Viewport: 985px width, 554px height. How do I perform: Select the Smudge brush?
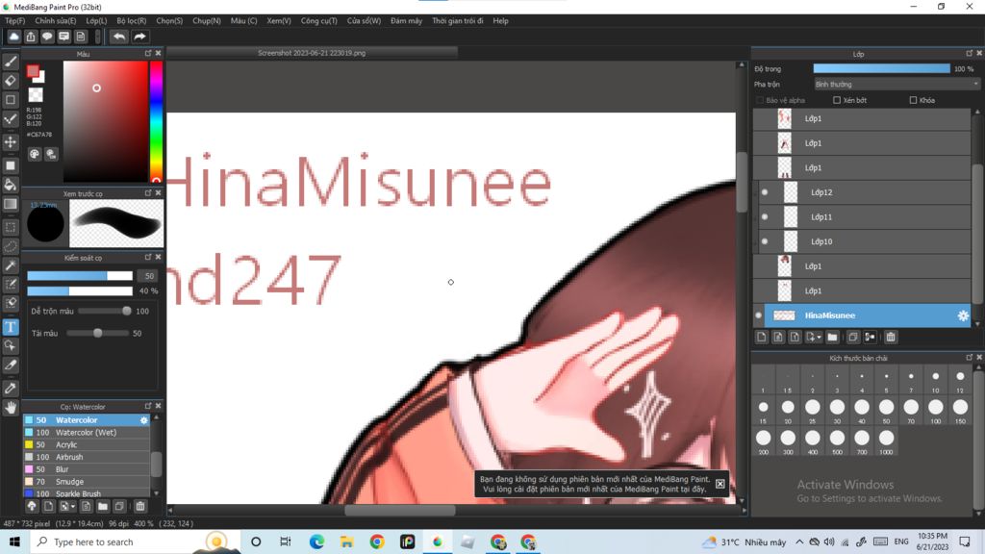(86, 482)
